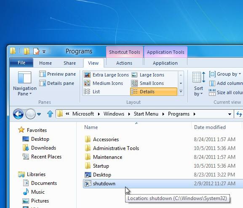The width and height of the screenshot is (243, 208).
Task: Open the Music library
Action: click(x=34, y=192)
